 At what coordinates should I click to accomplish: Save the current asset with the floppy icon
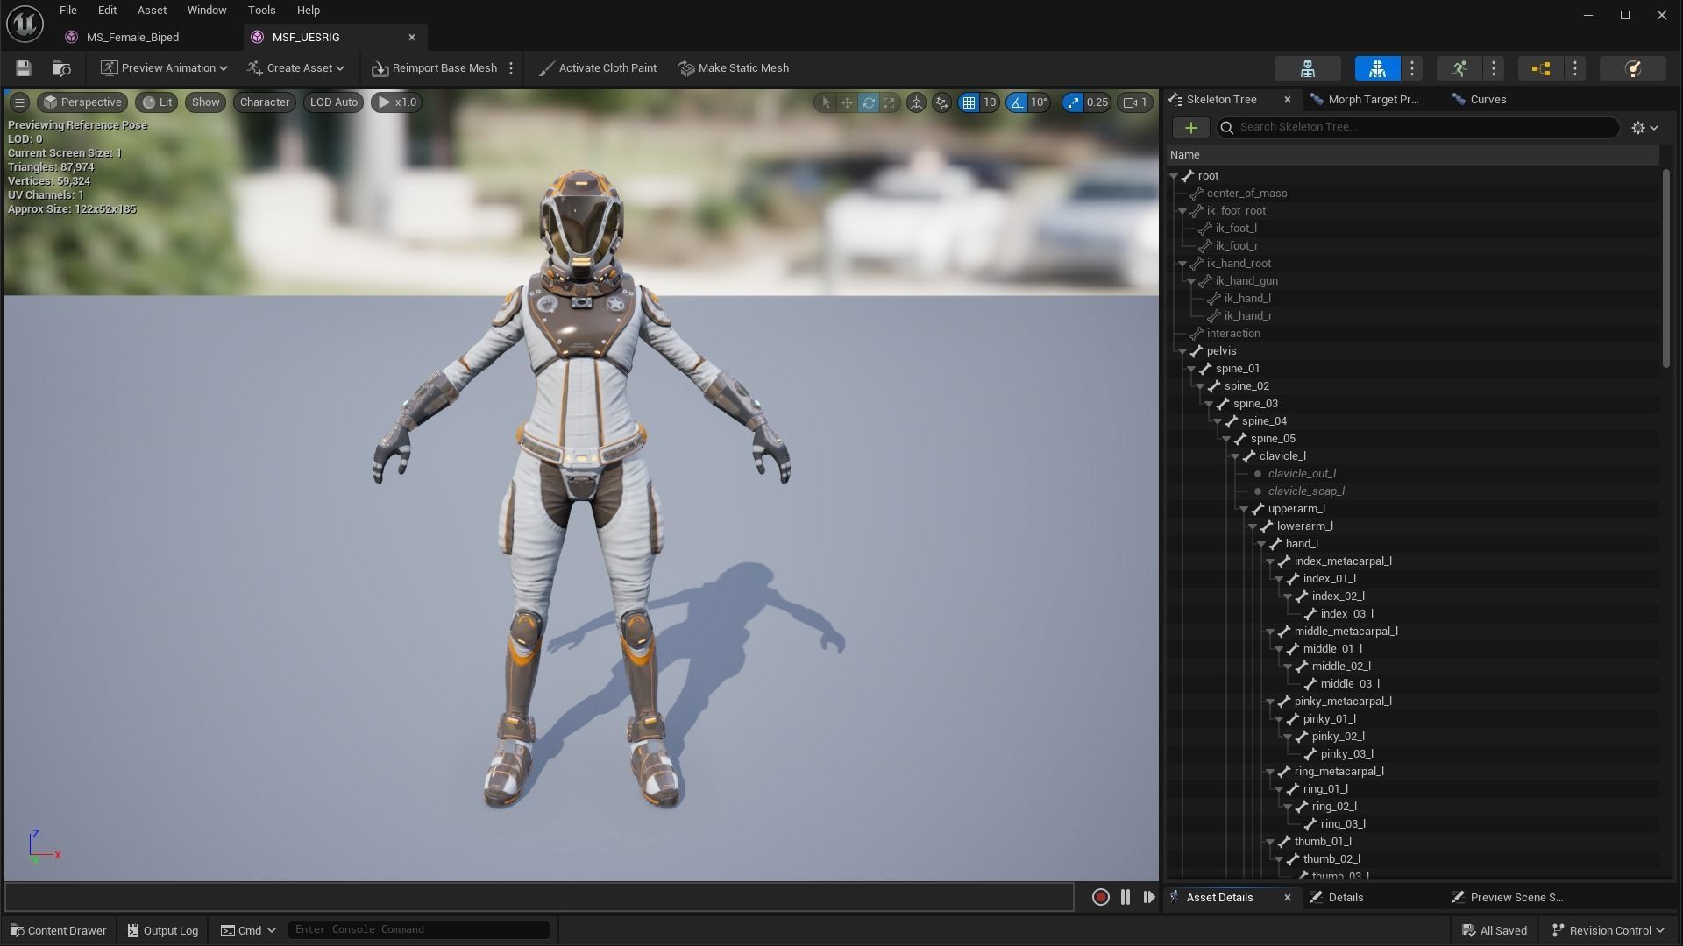pyautogui.click(x=24, y=68)
